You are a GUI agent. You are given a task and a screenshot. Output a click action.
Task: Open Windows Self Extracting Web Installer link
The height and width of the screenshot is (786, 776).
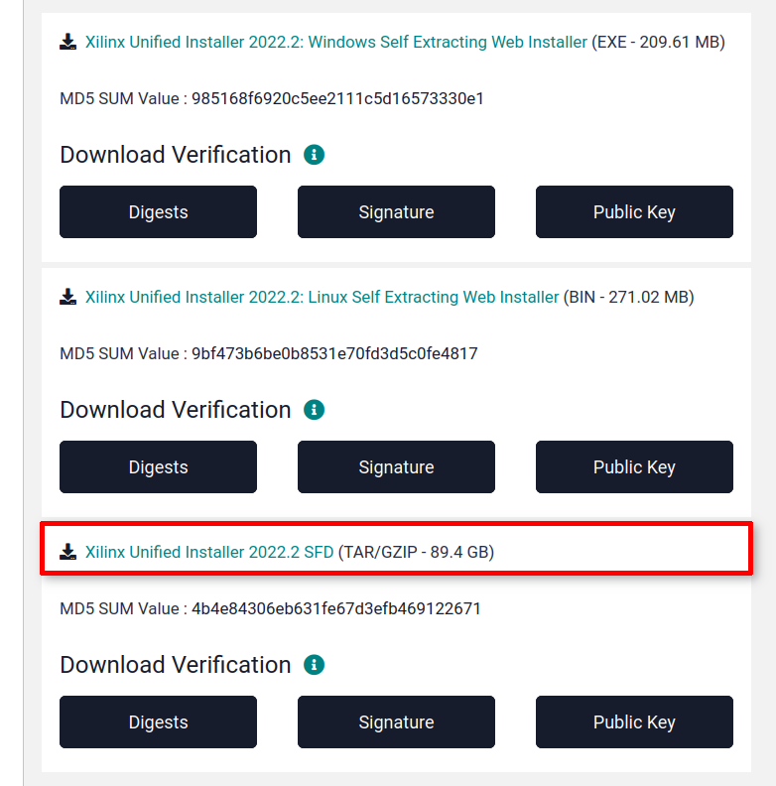[336, 42]
